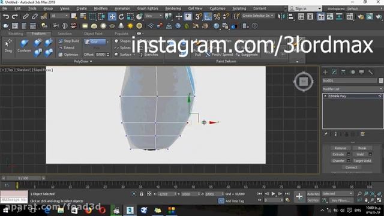The width and height of the screenshot is (384, 216).
Task: Open the Schematic View icon
Action: pos(339,17)
